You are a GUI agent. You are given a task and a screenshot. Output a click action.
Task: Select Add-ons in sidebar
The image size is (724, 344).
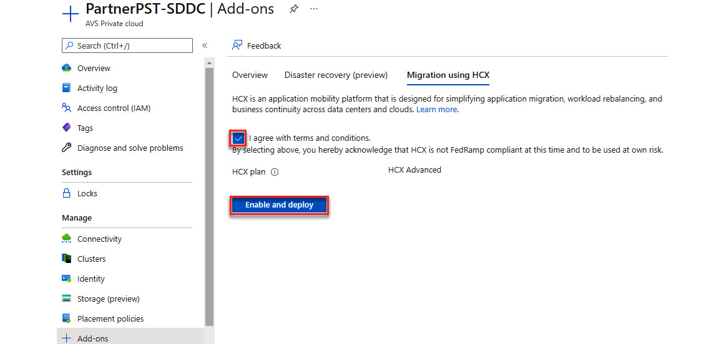point(93,338)
